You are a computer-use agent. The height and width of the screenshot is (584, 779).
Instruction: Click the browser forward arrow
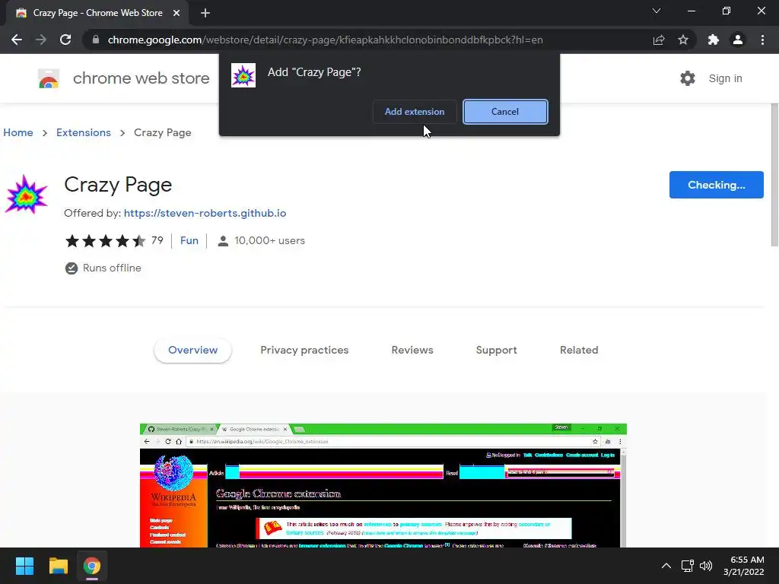41,40
